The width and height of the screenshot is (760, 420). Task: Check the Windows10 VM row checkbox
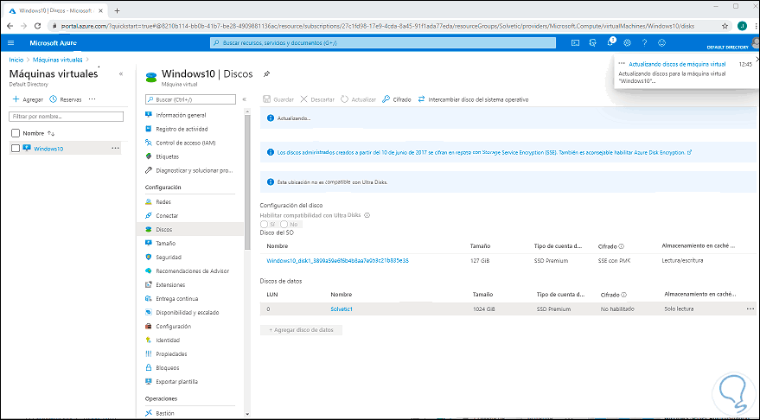click(16, 149)
